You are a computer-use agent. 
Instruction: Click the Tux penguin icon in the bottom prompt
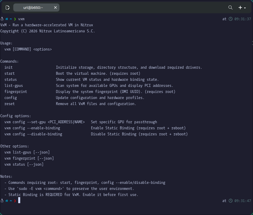pyautogui.click(x=2, y=201)
